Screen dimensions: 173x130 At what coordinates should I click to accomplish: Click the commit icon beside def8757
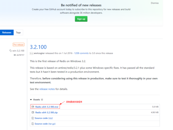[x=15, y=55]
